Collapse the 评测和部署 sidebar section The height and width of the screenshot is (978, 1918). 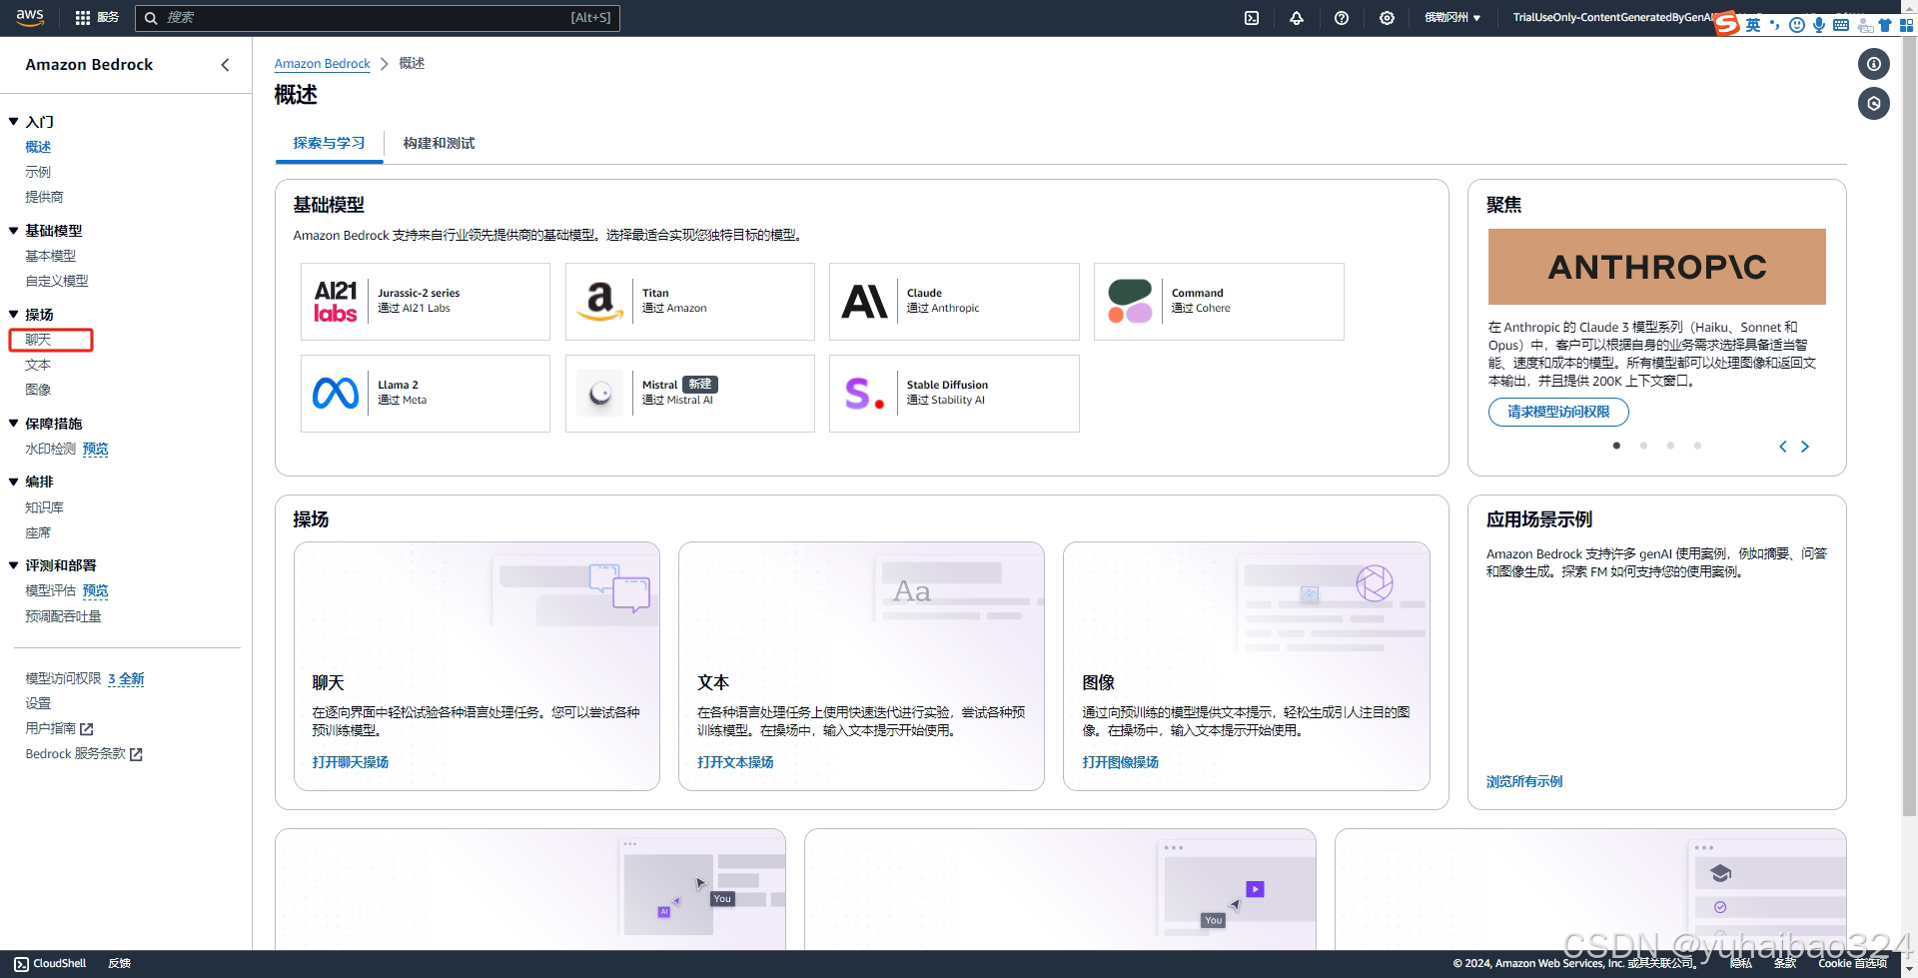click(14, 565)
